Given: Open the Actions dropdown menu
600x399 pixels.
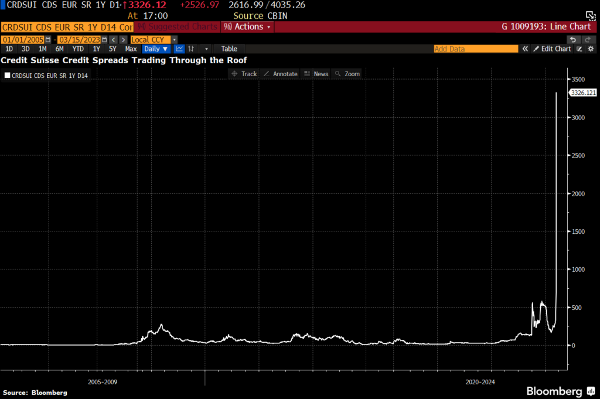Looking at the screenshot, I should 248,27.
